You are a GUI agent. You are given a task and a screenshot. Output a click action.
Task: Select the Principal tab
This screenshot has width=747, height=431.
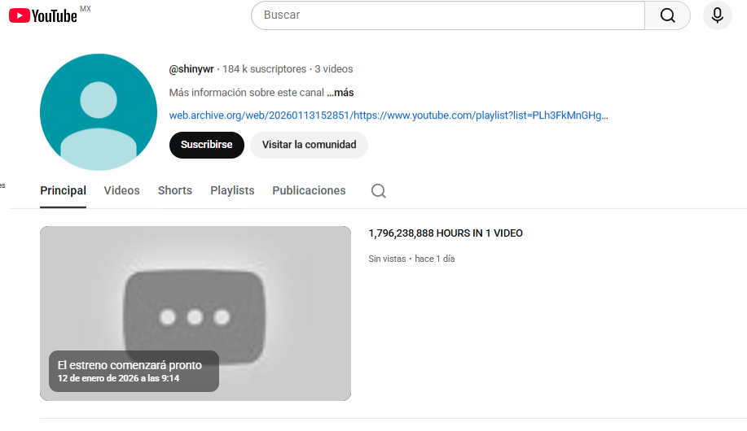63,191
